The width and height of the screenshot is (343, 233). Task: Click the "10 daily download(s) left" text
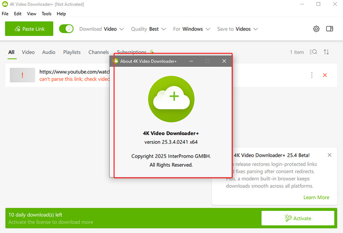[x=35, y=215]
